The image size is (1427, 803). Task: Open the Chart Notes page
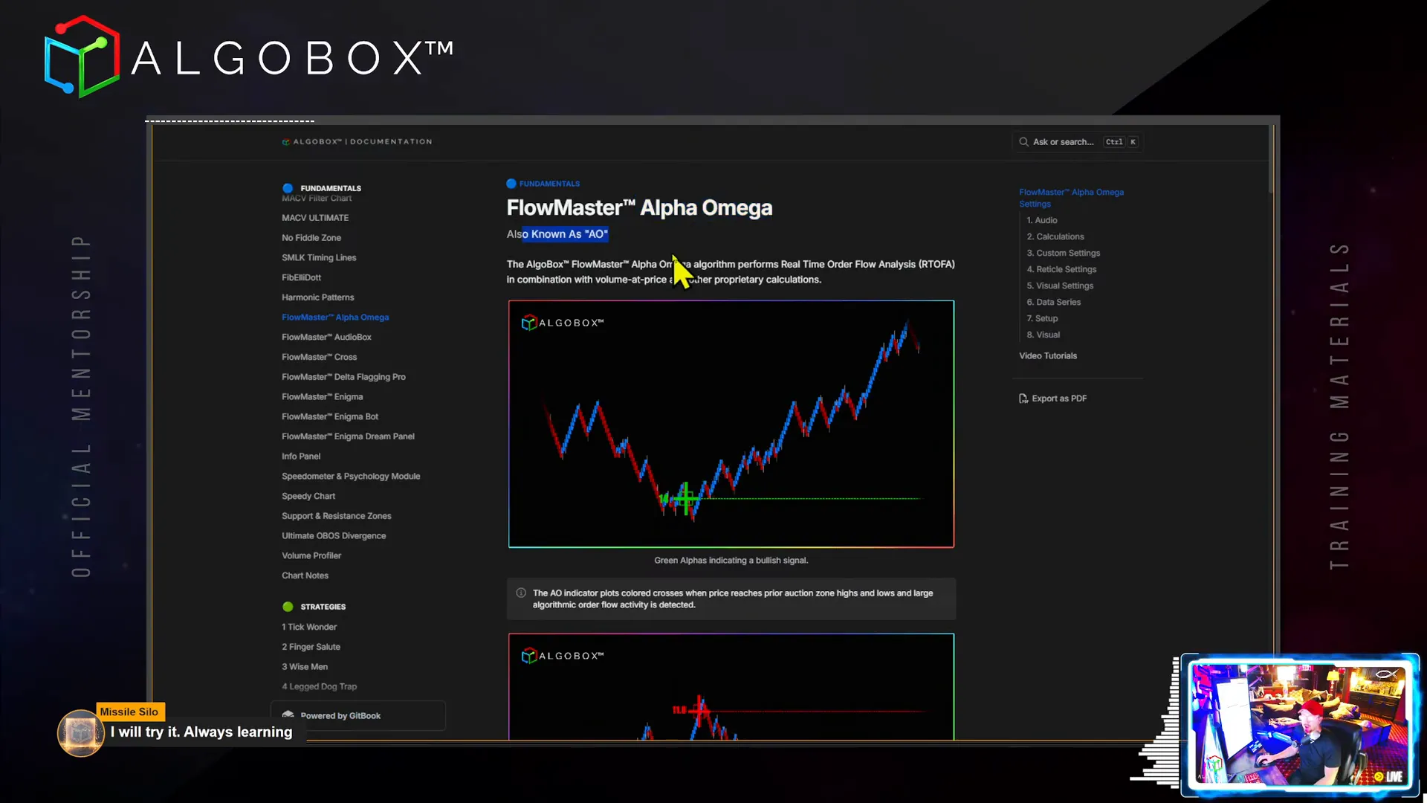[305, 575]
